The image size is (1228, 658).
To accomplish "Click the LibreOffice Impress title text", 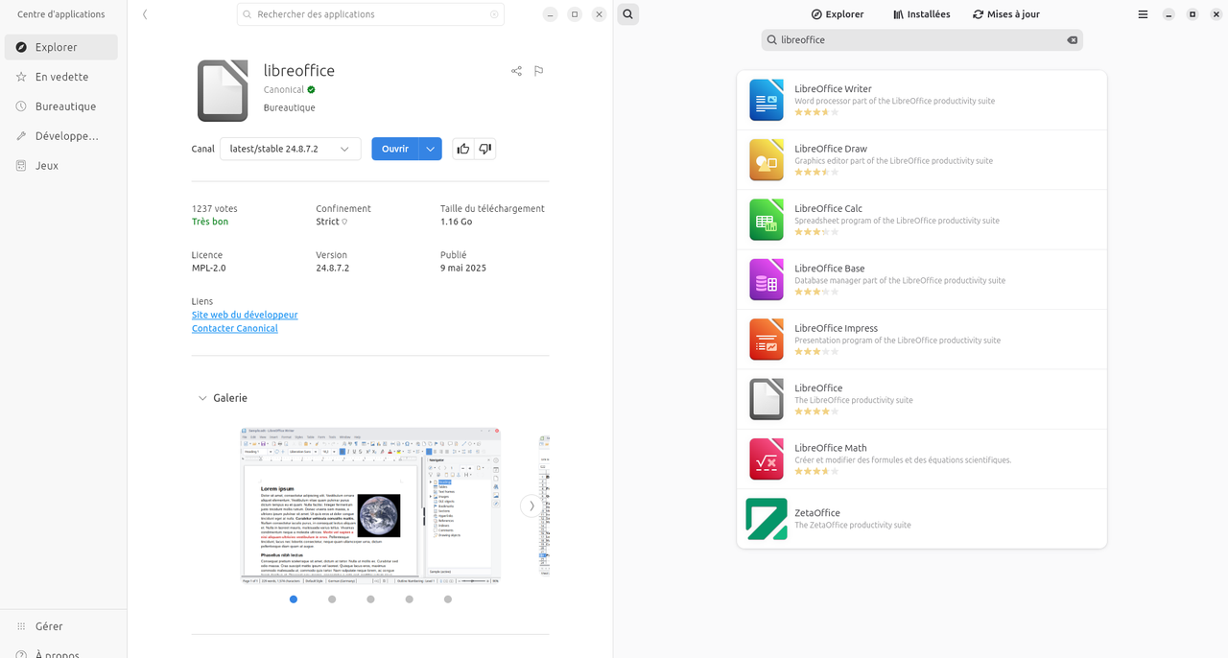I will (836, 328).
